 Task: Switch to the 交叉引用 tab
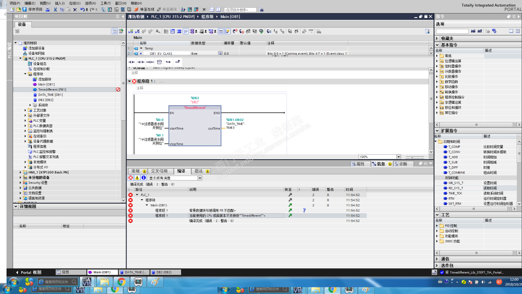point(160,171)
